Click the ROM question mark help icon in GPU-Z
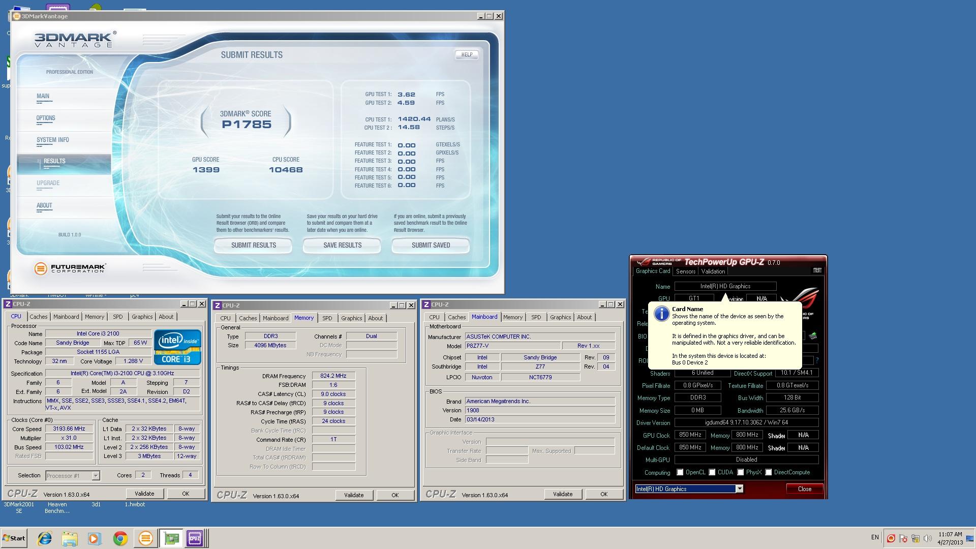This screenshot has width=976, height=549. (816, 360)
